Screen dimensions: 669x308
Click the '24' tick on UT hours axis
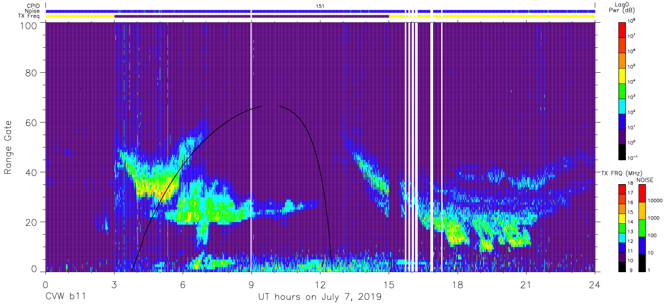pyautogui.click(x=595, y=285)
